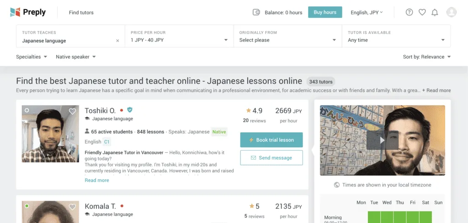
Task: Click Toshiki's verified shield badge
Action: click(129, 110)
